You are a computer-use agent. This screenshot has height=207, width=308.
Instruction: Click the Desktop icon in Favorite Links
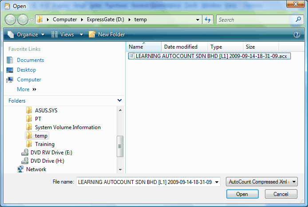pos(10,70)
